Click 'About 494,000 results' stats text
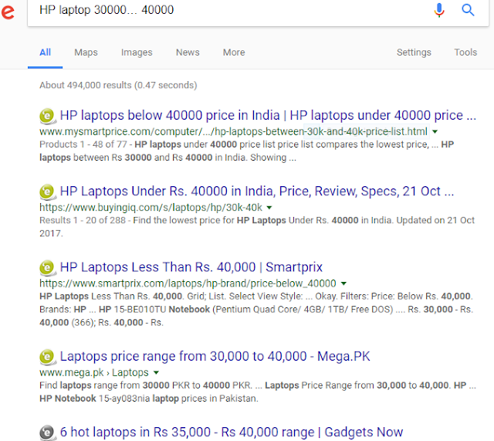Viewport: 494px width, 441px height. coord(118,85)
